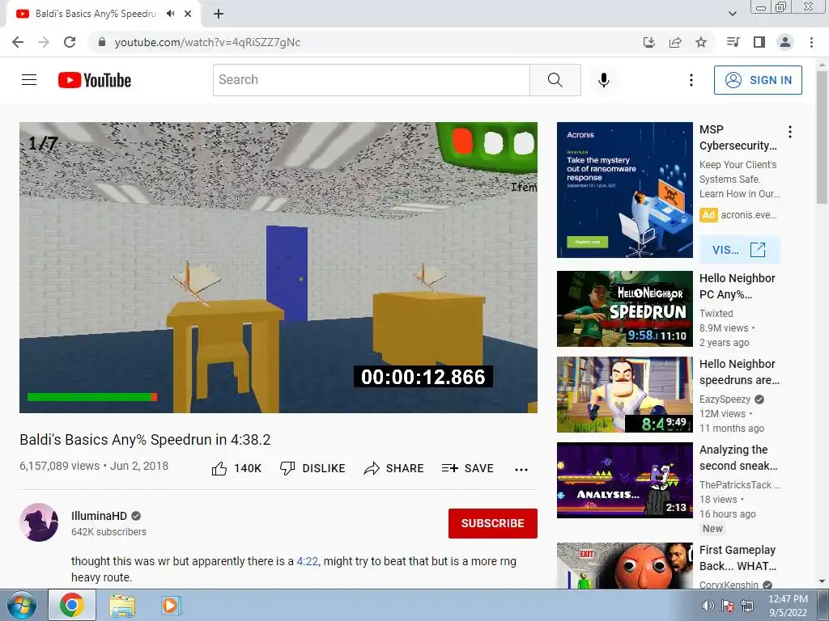Open the 9:49 Hello Neighbor thumbnail
This screenshot has height=621, width=829.
[625, 395]
